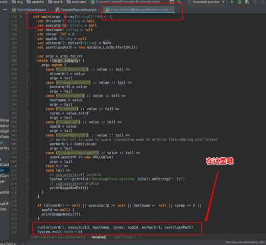Click the run(driverUrl, ...) call on line 324
Screen dimensions: 266x245
(x=115, y=227)
